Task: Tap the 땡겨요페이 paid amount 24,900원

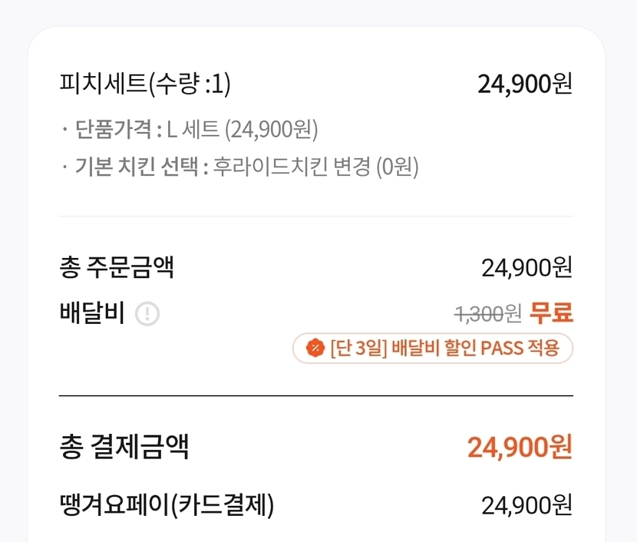Action: (x=526, y=504)
